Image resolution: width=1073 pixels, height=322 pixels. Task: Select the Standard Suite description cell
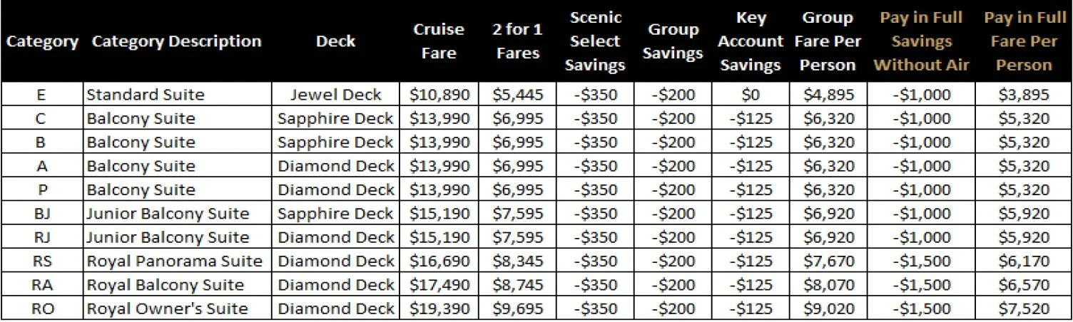coord(177,94)
